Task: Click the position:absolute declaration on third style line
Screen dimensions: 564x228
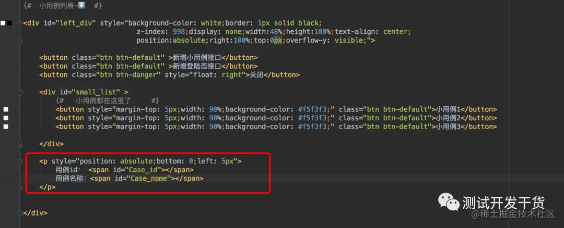Action: tap(170, 41)
